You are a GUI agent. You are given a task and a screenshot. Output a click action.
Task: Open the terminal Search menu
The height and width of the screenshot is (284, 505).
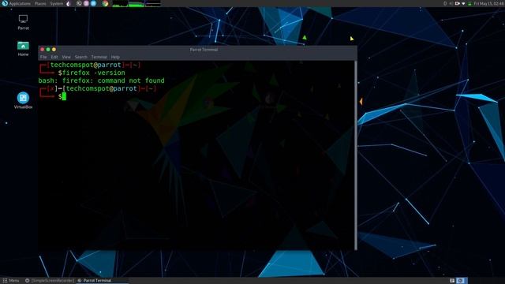pos(80,57)
